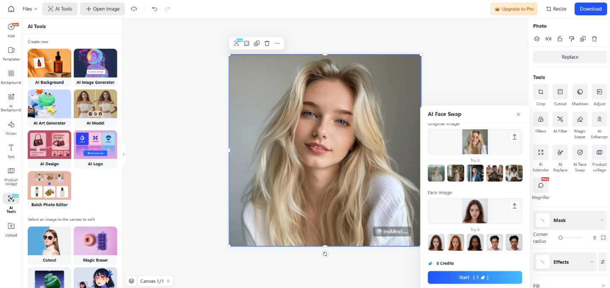Redo the last action

pyautogui.click(x=167, y=9)
